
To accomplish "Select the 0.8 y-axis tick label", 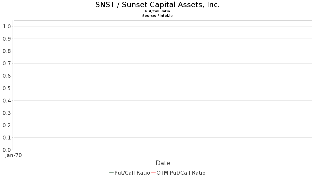I will [x=7, y=51].
